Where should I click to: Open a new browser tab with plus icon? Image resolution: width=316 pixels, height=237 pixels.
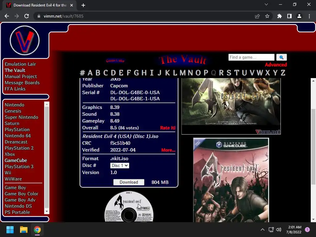(x=83, y=5)
